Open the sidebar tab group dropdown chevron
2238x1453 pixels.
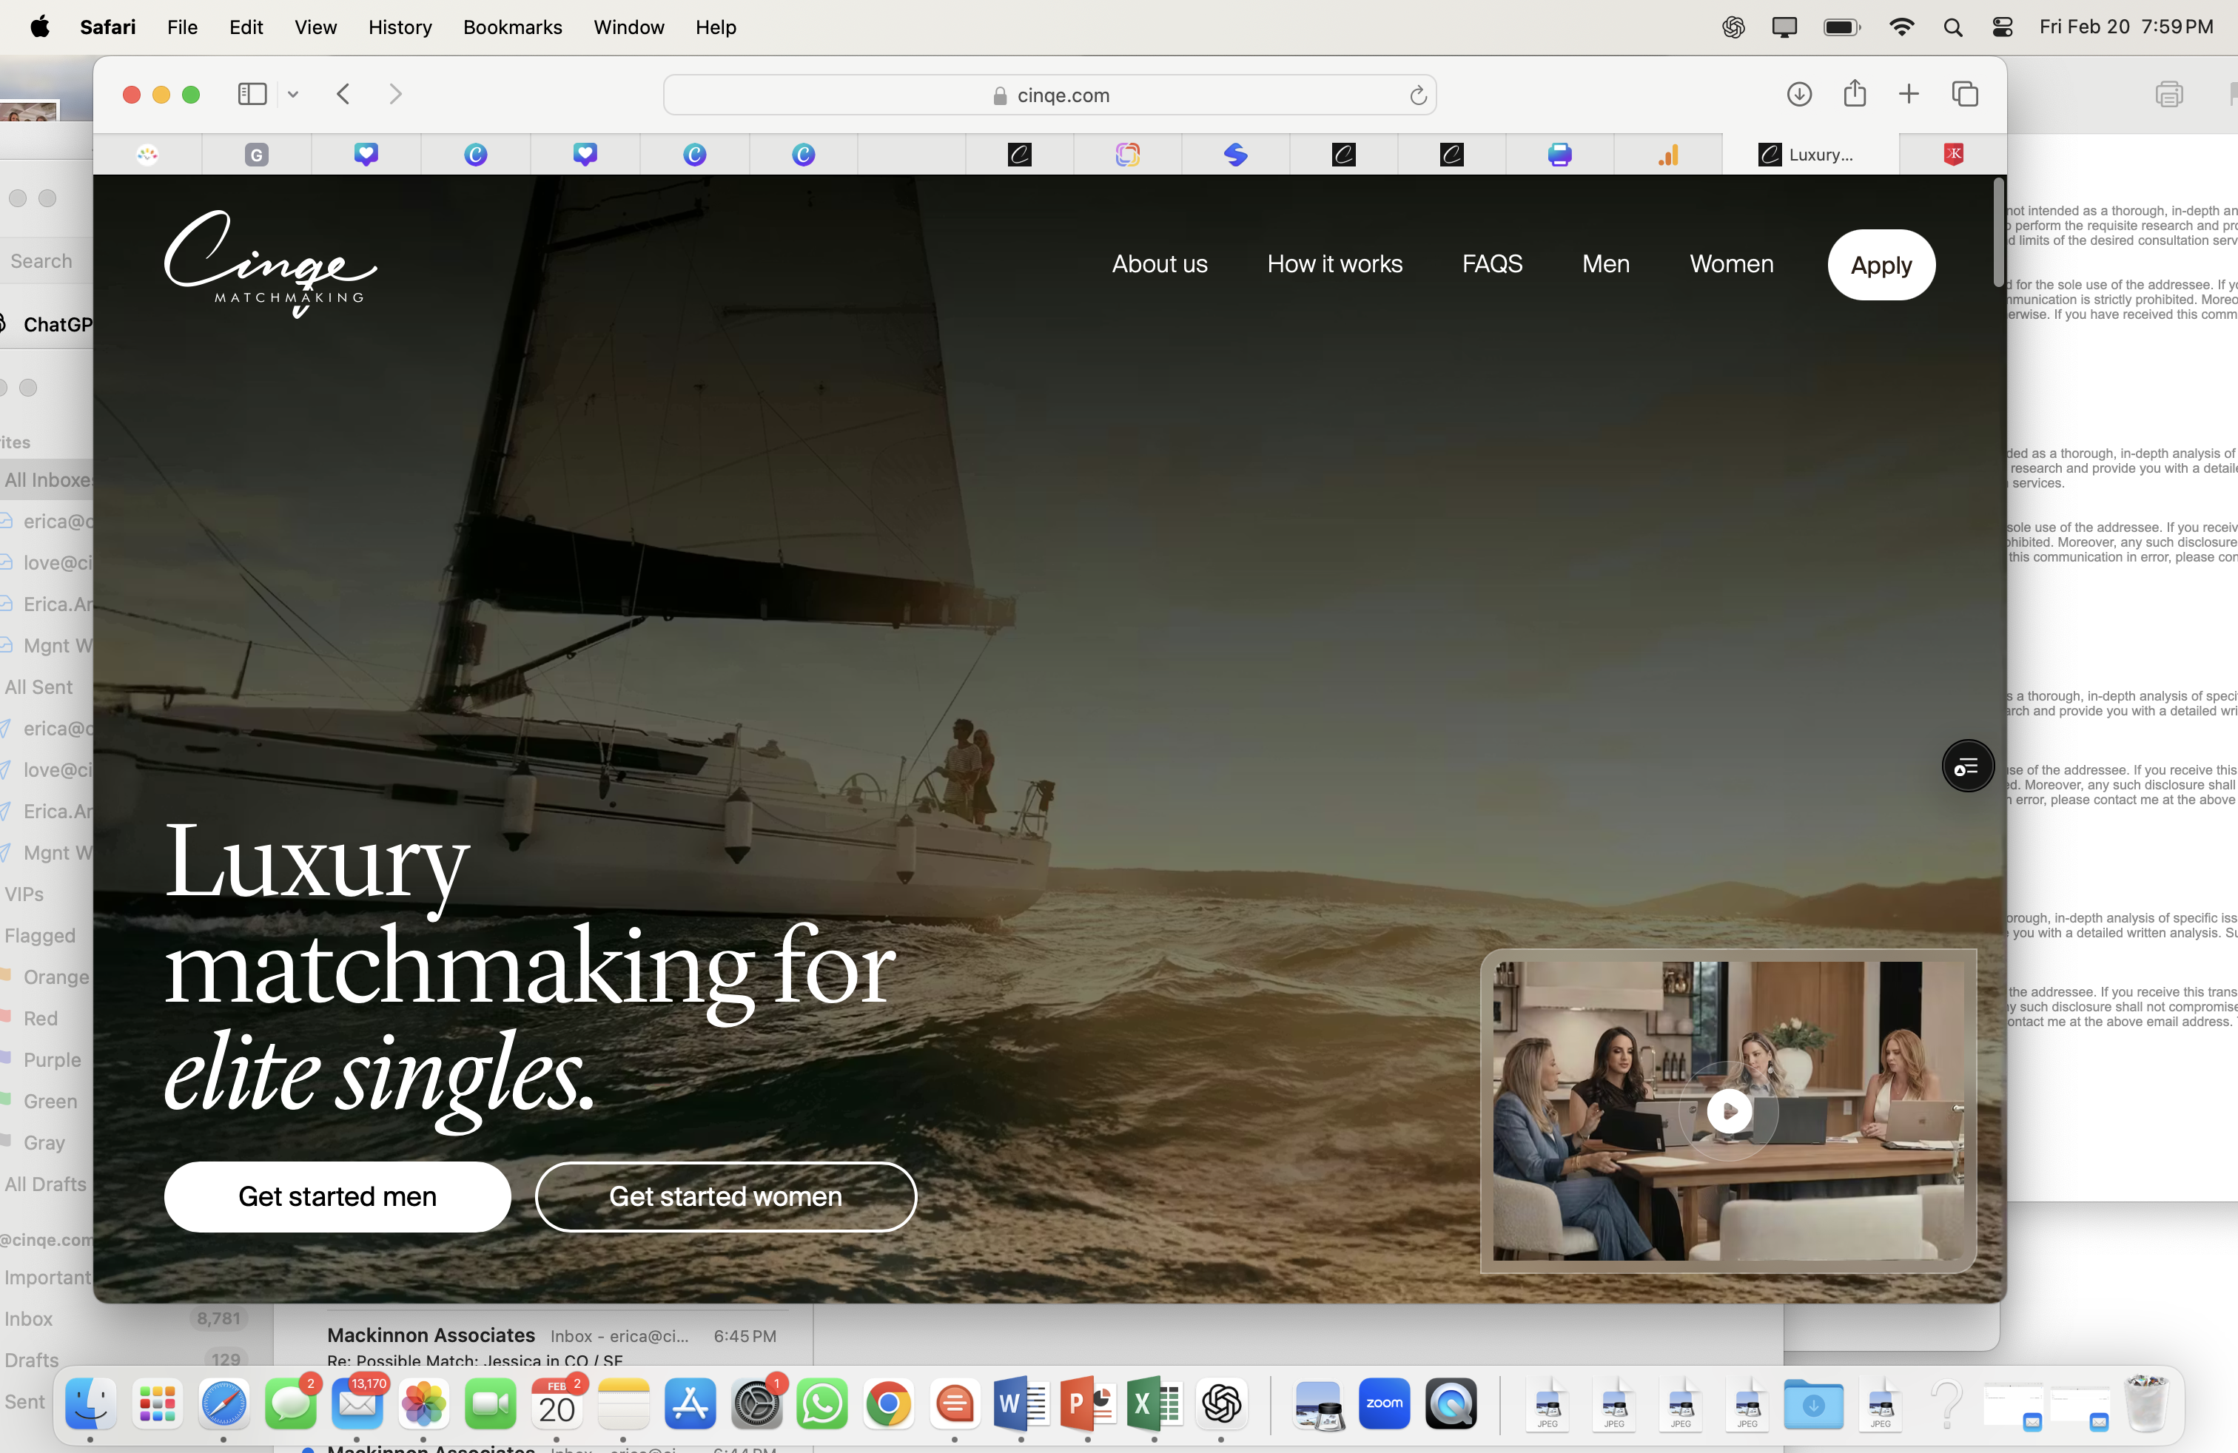coord(293,94)
